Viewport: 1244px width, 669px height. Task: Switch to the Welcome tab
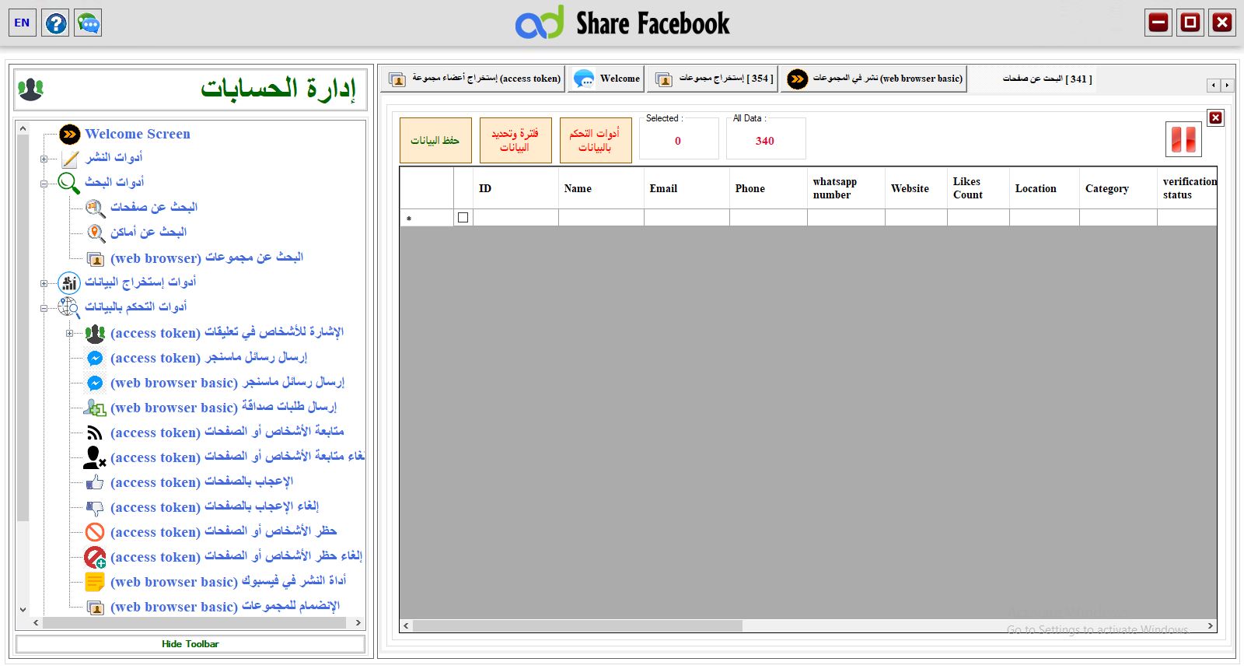pos(606,79)
